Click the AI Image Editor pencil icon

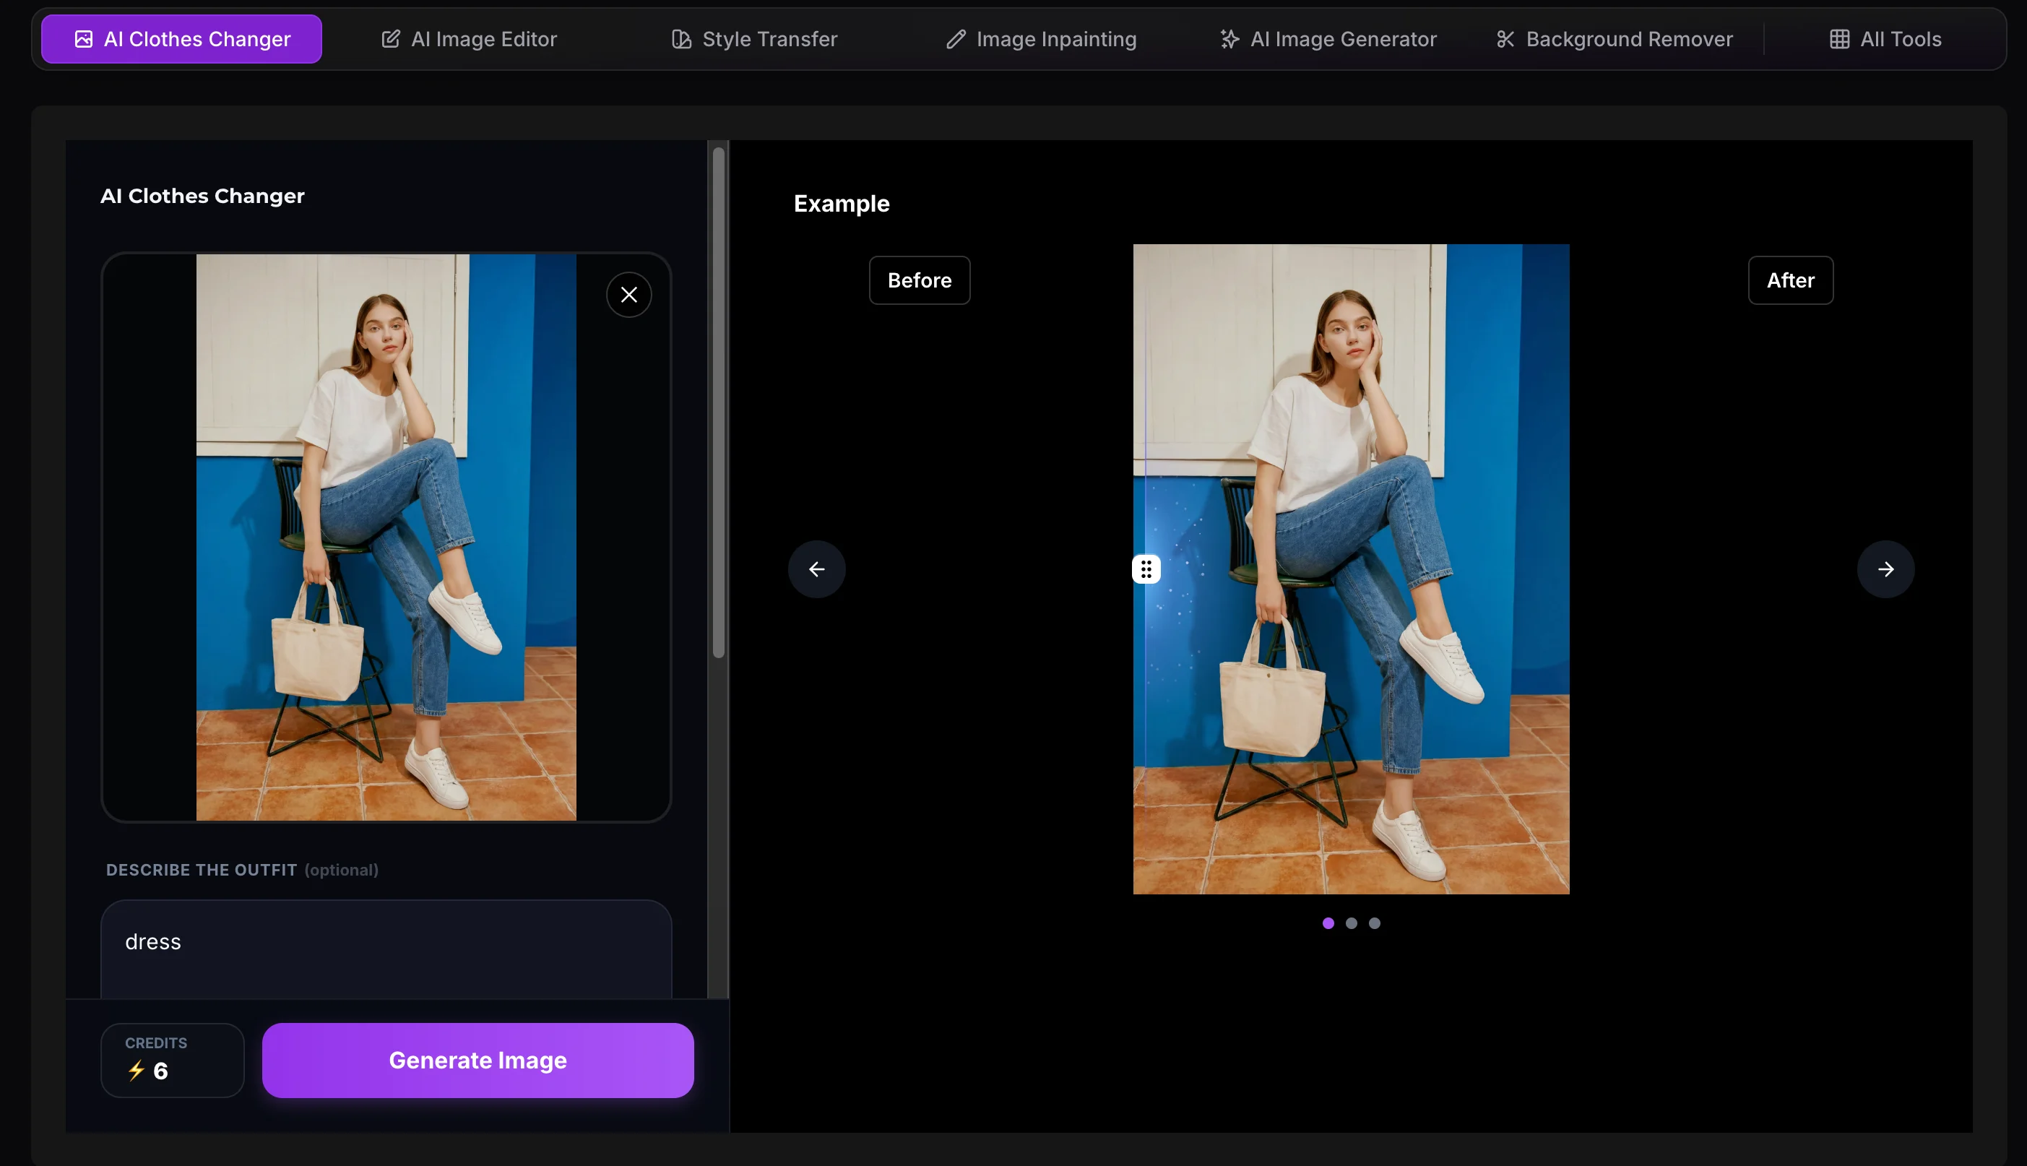(x=391, y=39)
